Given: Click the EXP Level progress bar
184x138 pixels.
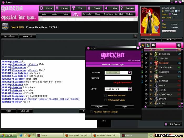Looking at the screenshot, I should (x=172, y=21).
